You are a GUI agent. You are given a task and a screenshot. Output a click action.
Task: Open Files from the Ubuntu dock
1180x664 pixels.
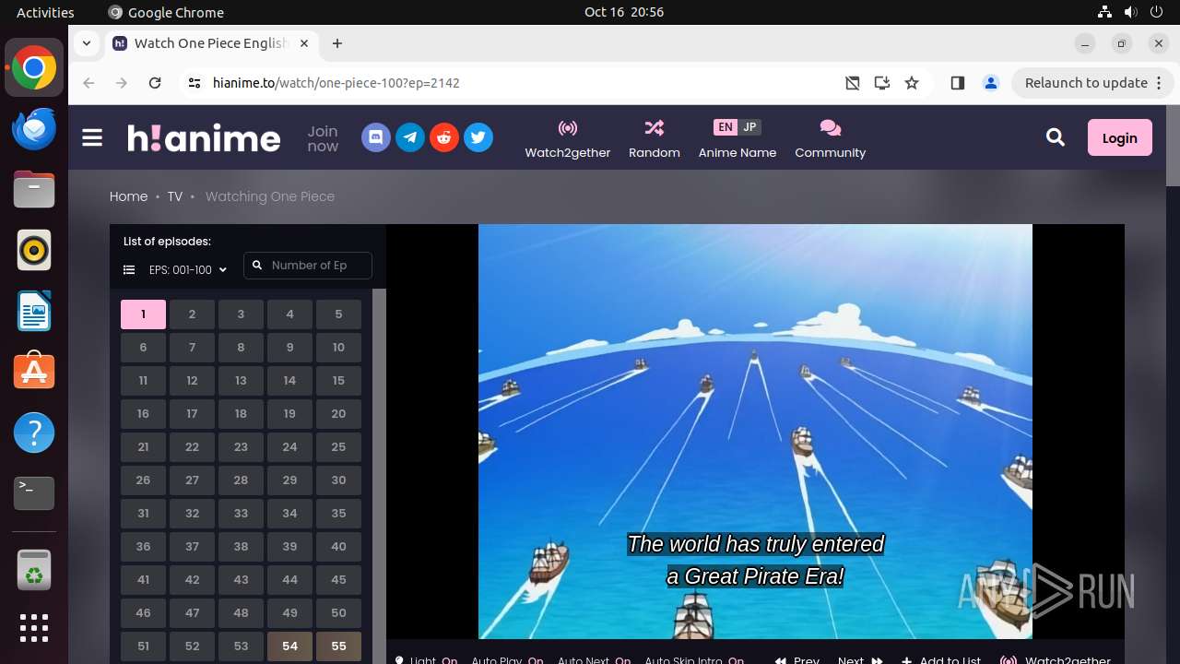click(x=34, y=190)
